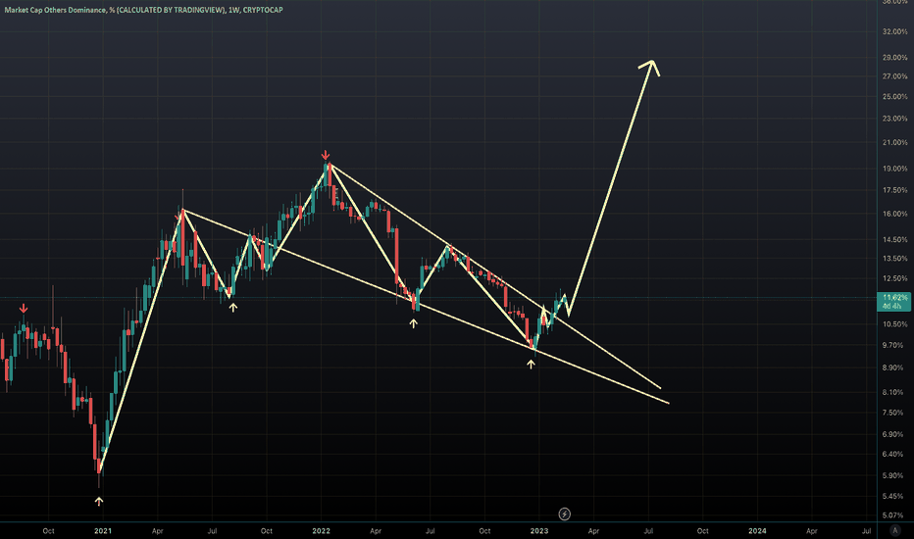Viewport: 914px width, 539px height.
Task: Click the 9.70% price axis label
Action: (x=894, y=346)
